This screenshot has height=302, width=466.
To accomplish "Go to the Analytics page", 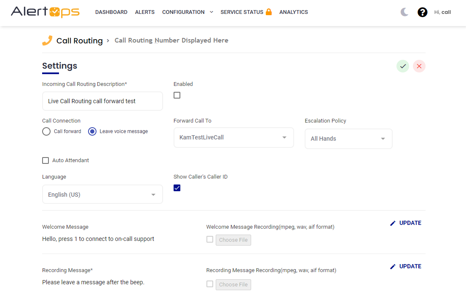I will [x=293, y=12].
